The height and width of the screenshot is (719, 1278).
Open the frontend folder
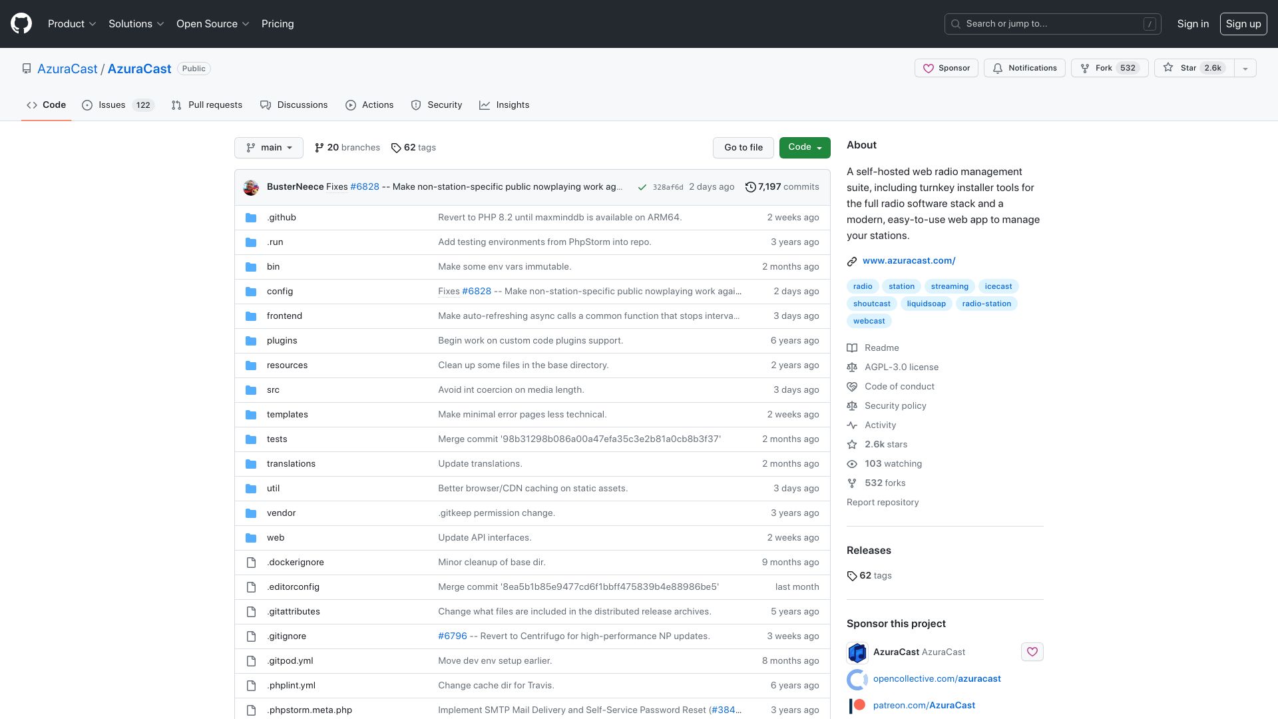click(x=284, y=316)
